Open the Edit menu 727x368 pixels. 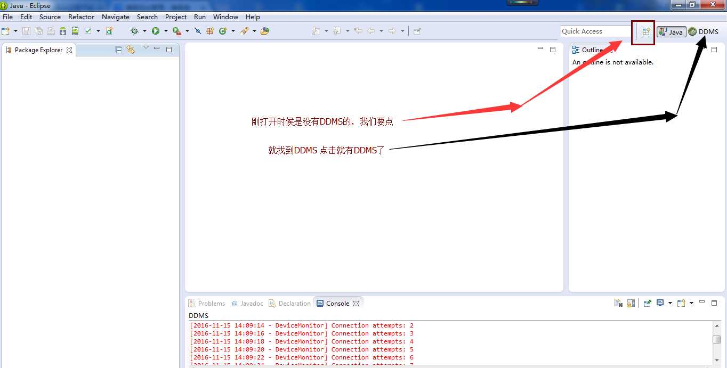point(26,17)
